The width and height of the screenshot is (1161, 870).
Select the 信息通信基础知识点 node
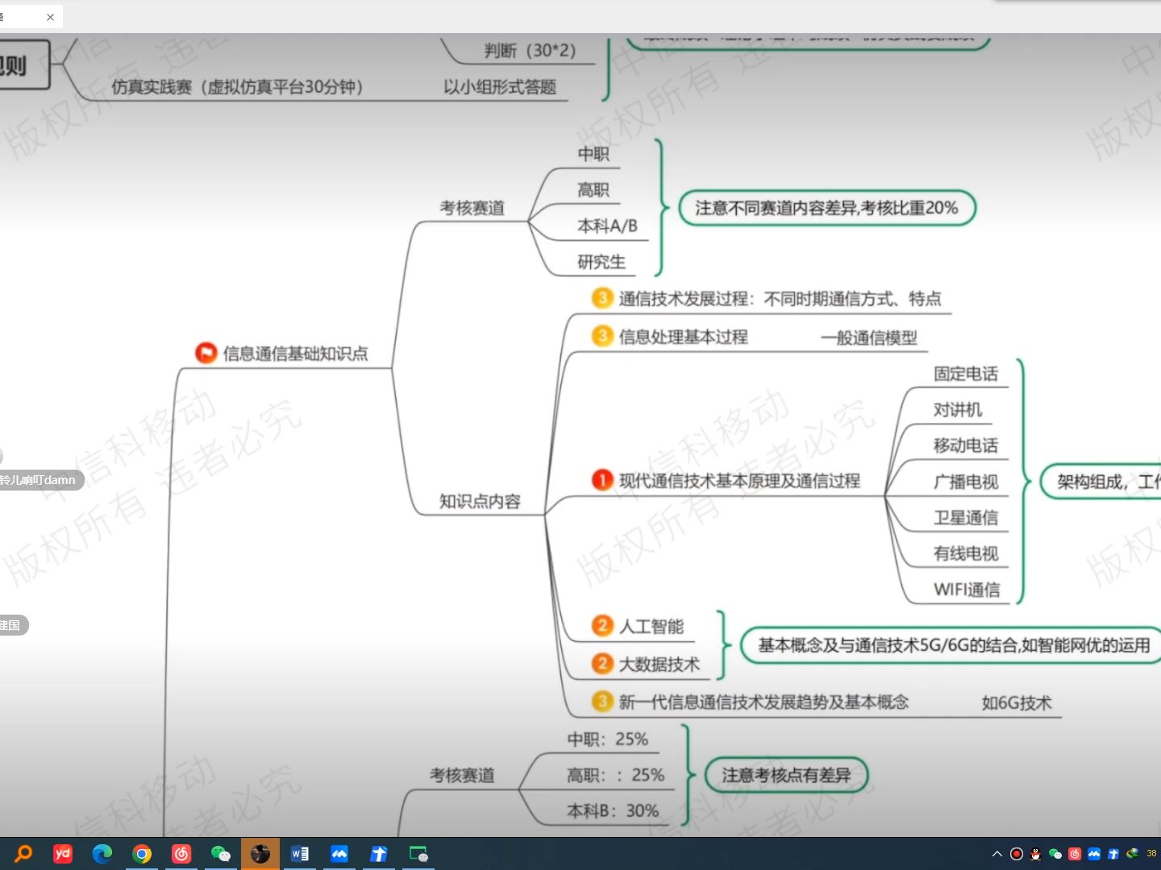[x=295, y=353]
